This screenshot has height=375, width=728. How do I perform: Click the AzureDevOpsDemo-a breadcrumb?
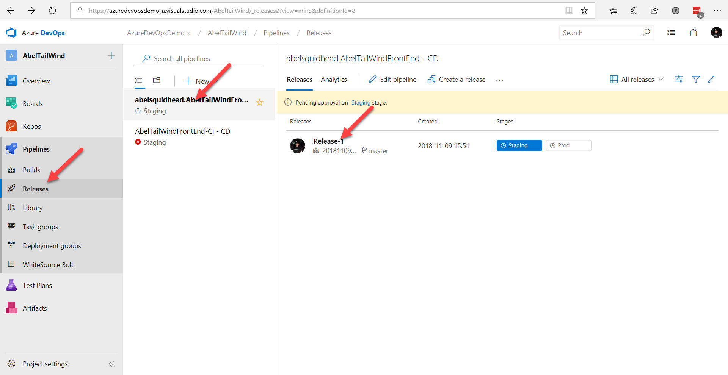point(159,33)
